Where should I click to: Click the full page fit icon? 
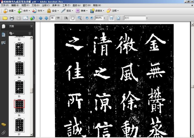coord(118,18)
